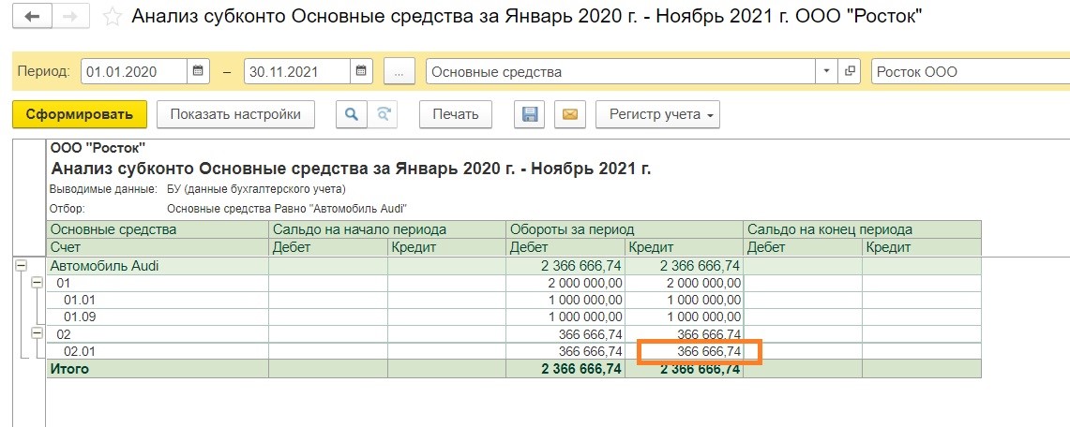Save report using floppy disk icon
1070x427 pixels.
tap(530, 114)
